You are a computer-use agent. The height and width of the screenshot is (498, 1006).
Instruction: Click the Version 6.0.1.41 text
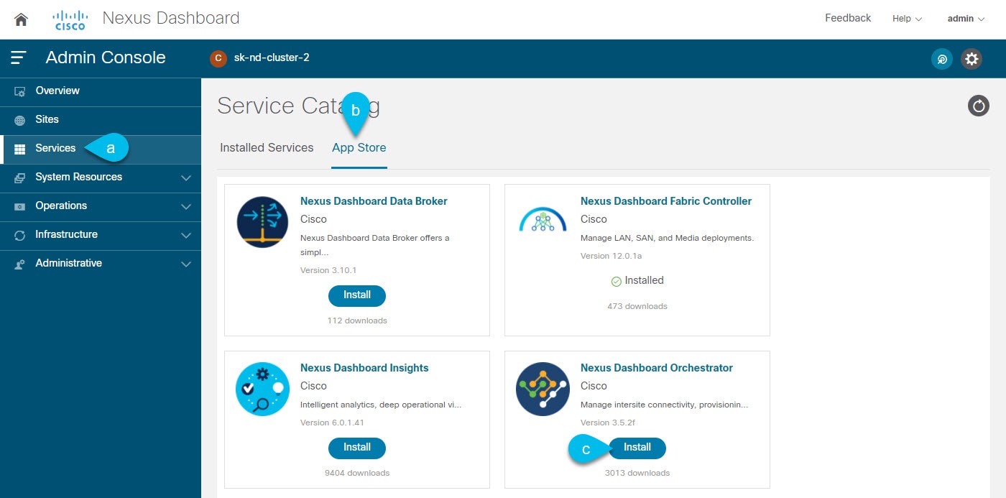click(x=331, y=423)
